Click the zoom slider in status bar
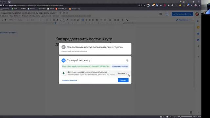This screenshot has width=210, height=118. (x=185, y=117)
